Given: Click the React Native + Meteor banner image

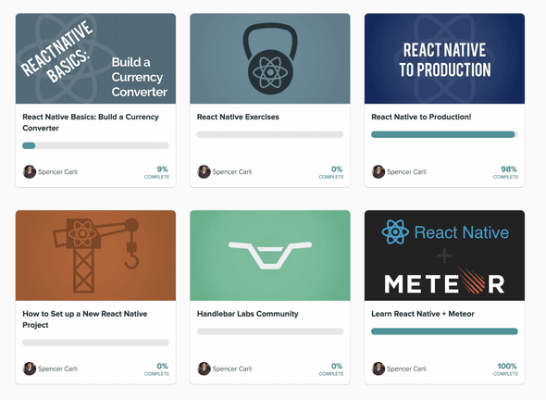Looking at the screenshot, I should [444, 256].
